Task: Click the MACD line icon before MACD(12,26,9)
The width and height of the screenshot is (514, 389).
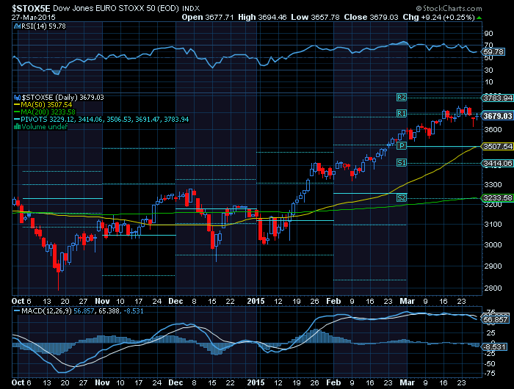Action: pos(17,310)
